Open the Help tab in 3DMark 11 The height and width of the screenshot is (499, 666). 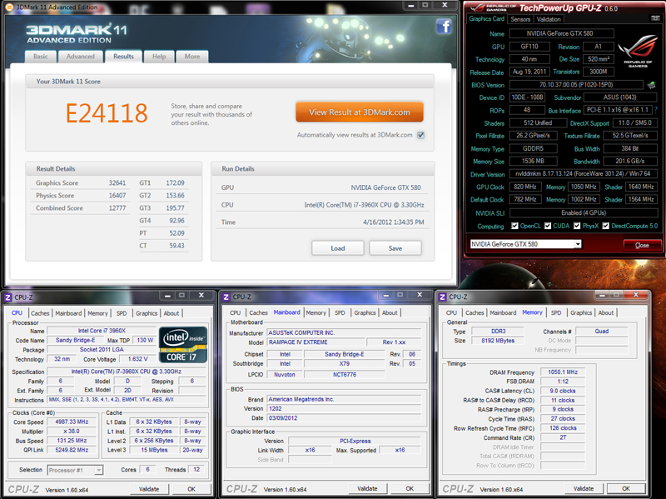[x=159, y=57]
